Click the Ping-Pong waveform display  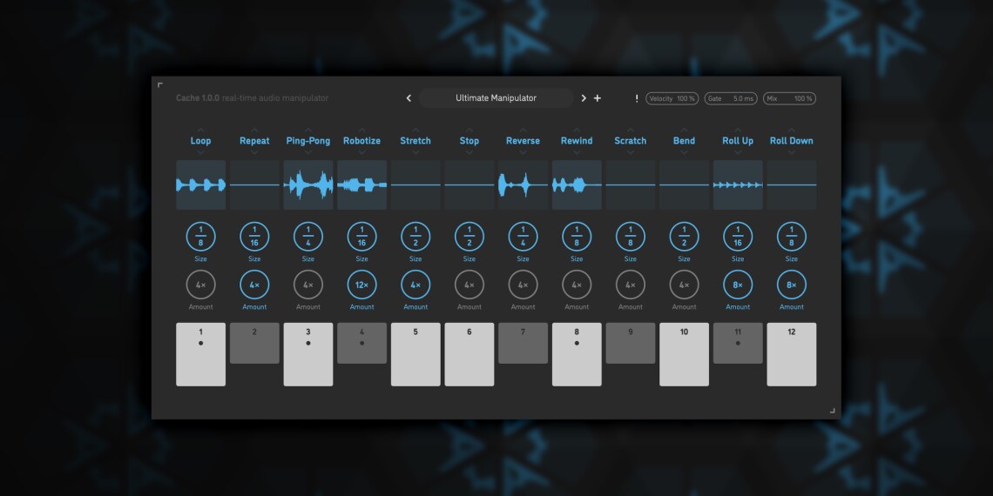click(308, 184)
